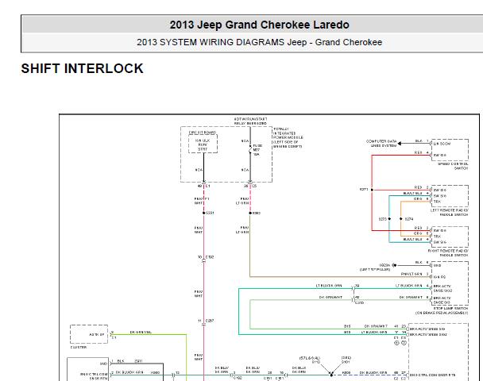The height and width of the screenshot is (381, 483).
Task: Click the '2013 SYSTEM WIRING DIAGRAMS' subtitle line
Action: click(x=259, y=42)
